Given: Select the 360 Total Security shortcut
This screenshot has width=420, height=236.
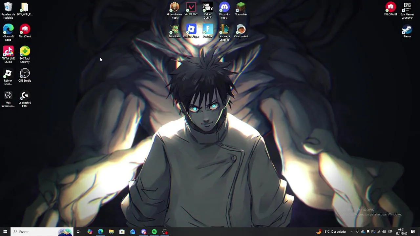Looking at the screenshot, I should coord(25,54).
